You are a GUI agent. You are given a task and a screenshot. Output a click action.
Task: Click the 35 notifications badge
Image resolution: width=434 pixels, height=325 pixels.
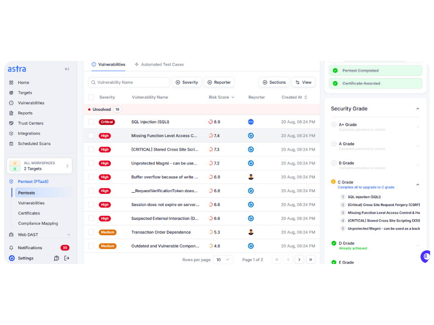coord(65,248)
